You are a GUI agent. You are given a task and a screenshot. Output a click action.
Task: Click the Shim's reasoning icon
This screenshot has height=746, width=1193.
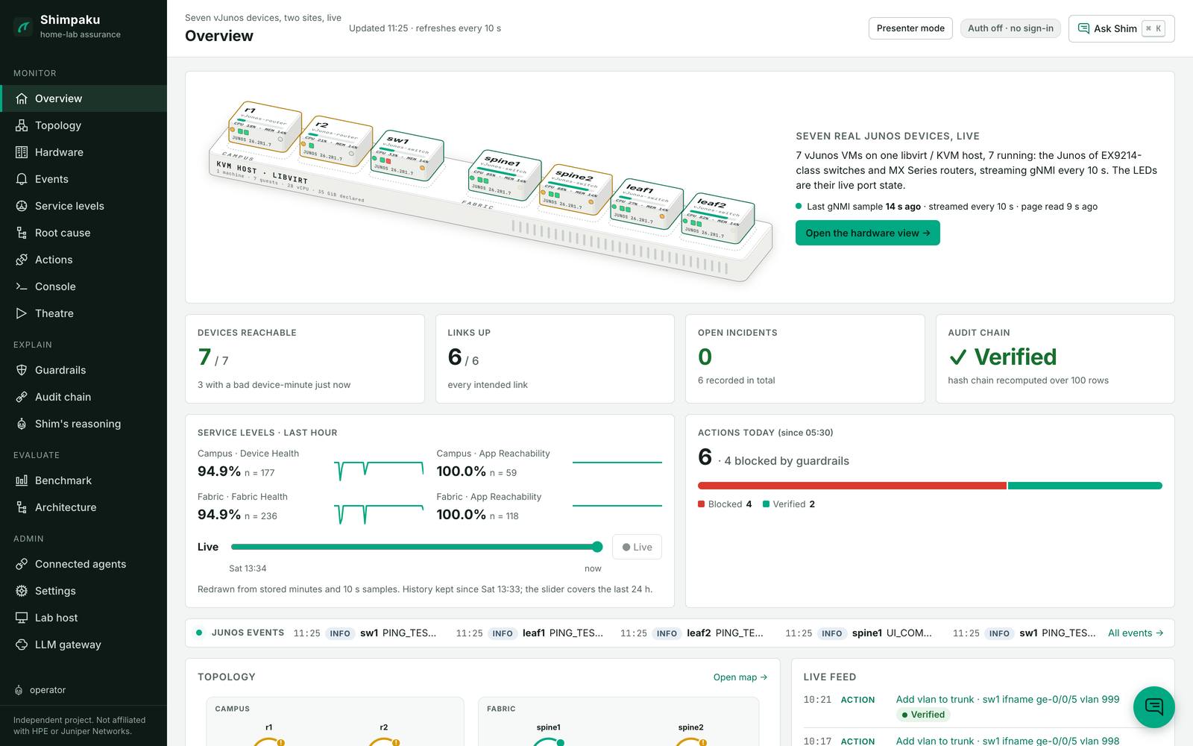(22, 424)
